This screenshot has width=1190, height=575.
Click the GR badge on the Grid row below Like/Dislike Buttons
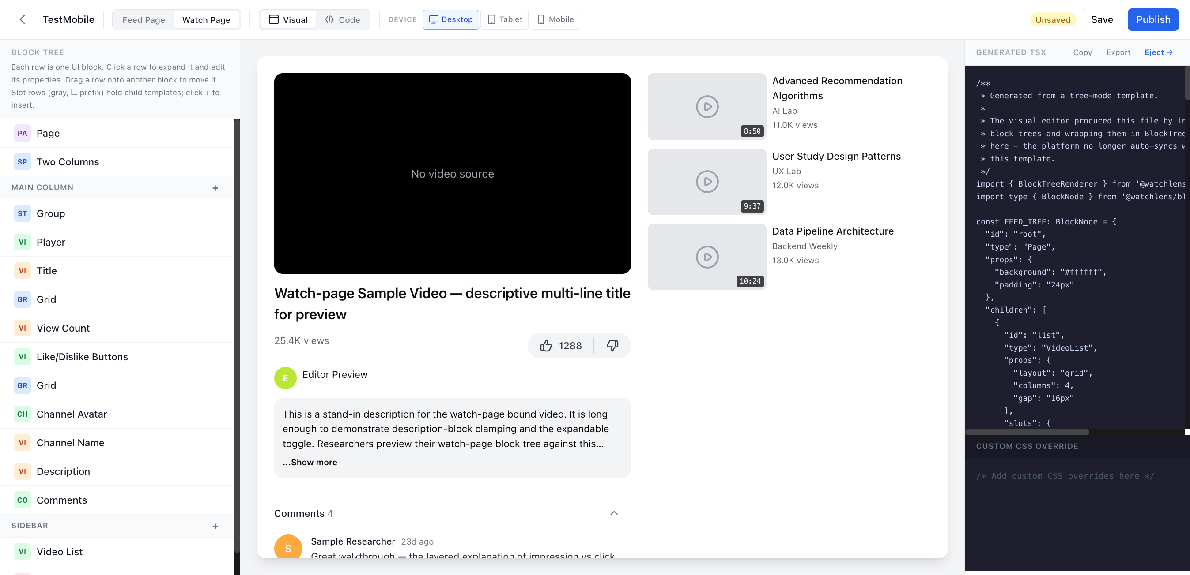click(22, 385)
